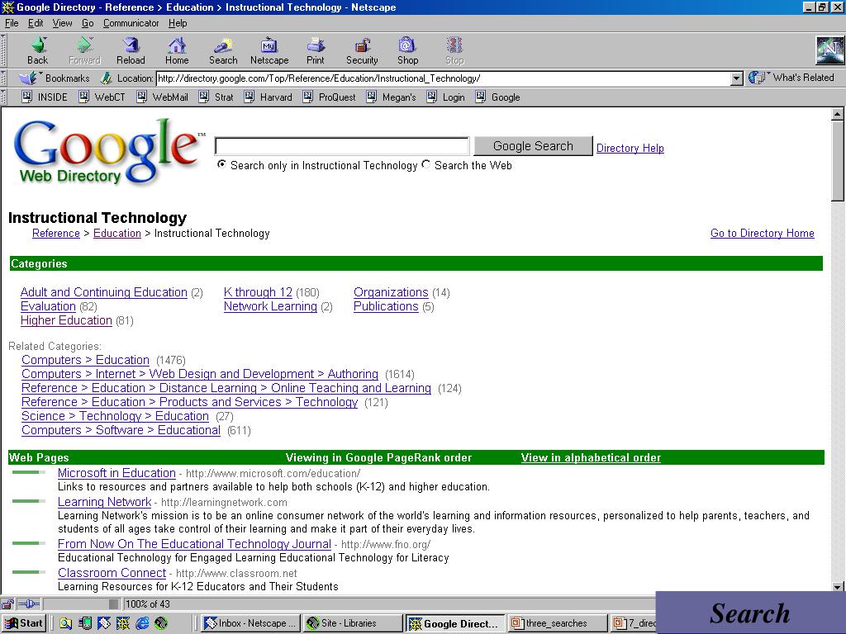Screen dimensions: 846x634
Task: Switch to Inbox - Netscape taskbar window
Action: 250,623
